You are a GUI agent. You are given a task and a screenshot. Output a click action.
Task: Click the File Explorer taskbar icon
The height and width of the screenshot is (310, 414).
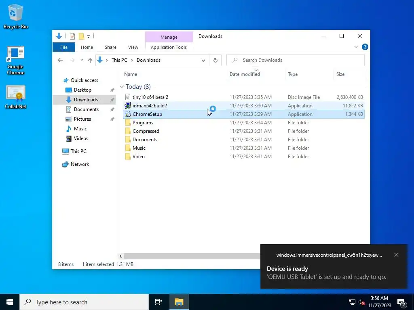(179, 302)
